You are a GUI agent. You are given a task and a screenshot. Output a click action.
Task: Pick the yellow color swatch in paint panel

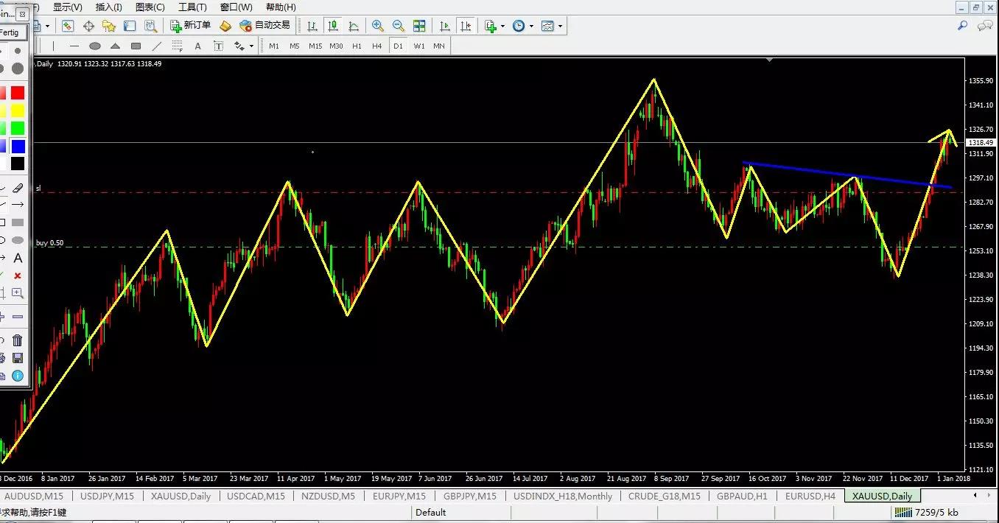click(x=18, y=110)
